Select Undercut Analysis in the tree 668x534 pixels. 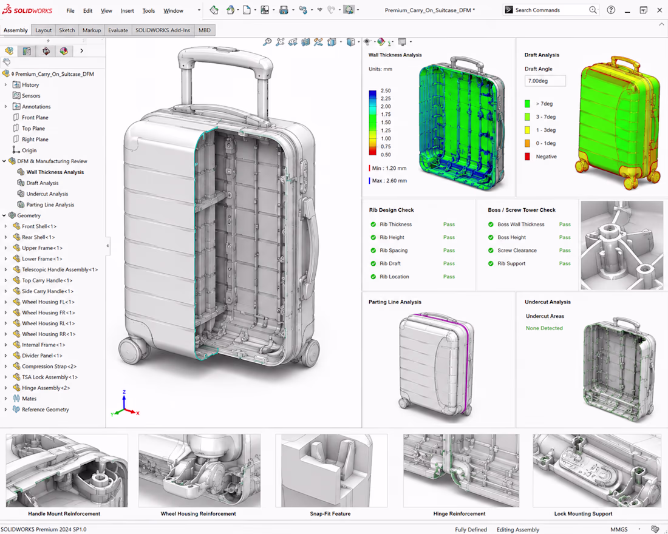click(47, 194)
